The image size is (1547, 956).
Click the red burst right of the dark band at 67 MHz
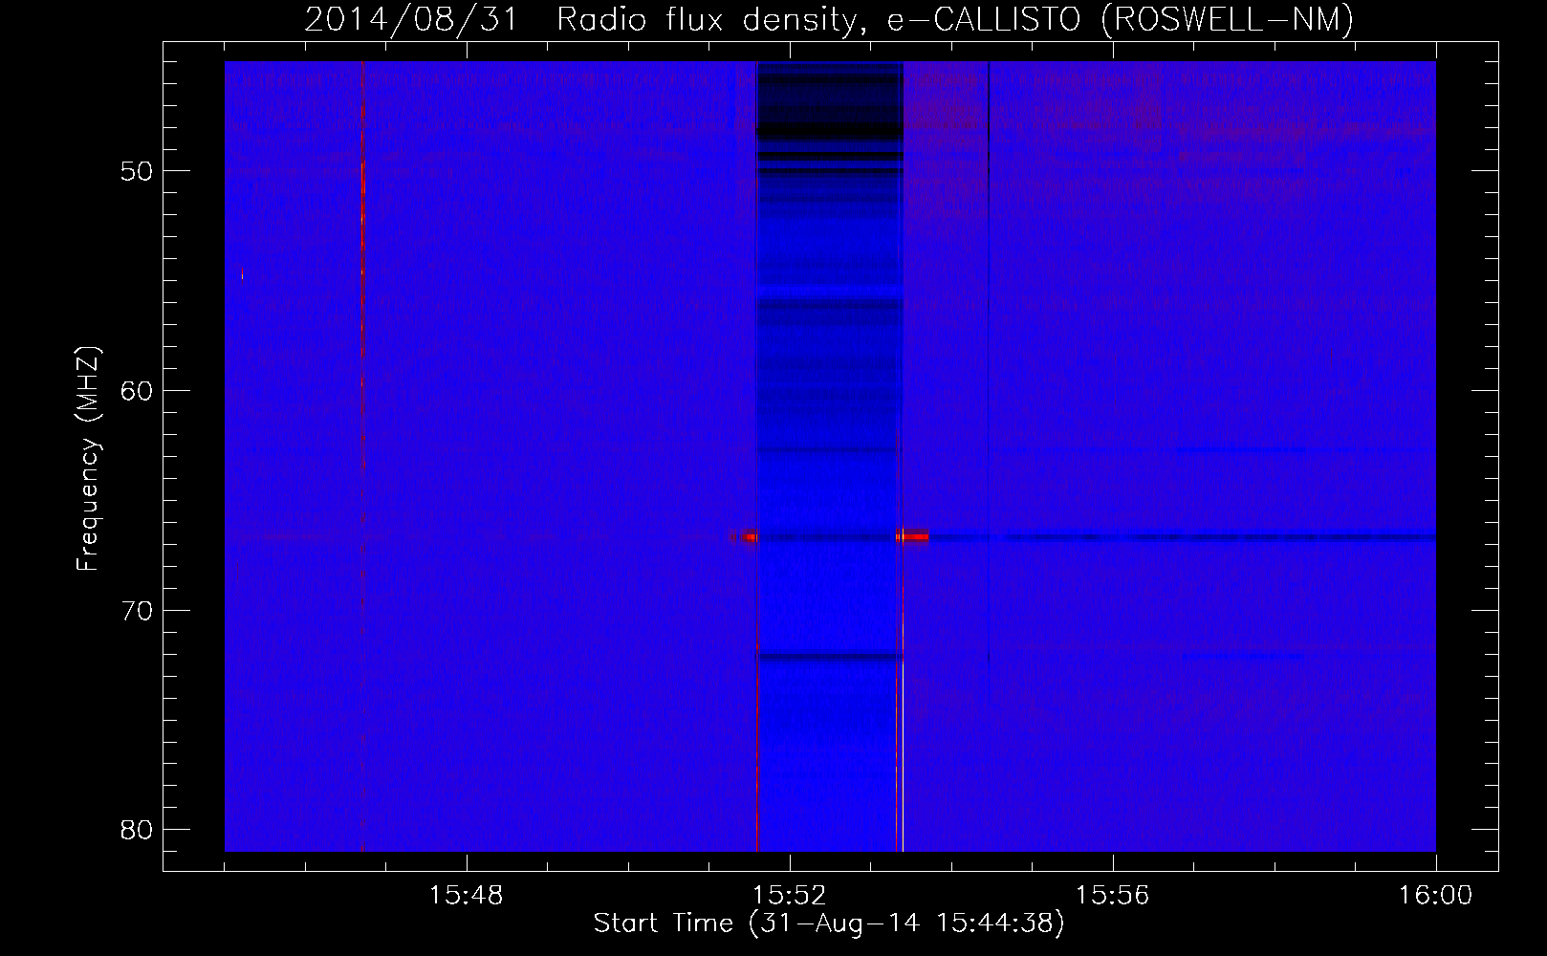913,537
